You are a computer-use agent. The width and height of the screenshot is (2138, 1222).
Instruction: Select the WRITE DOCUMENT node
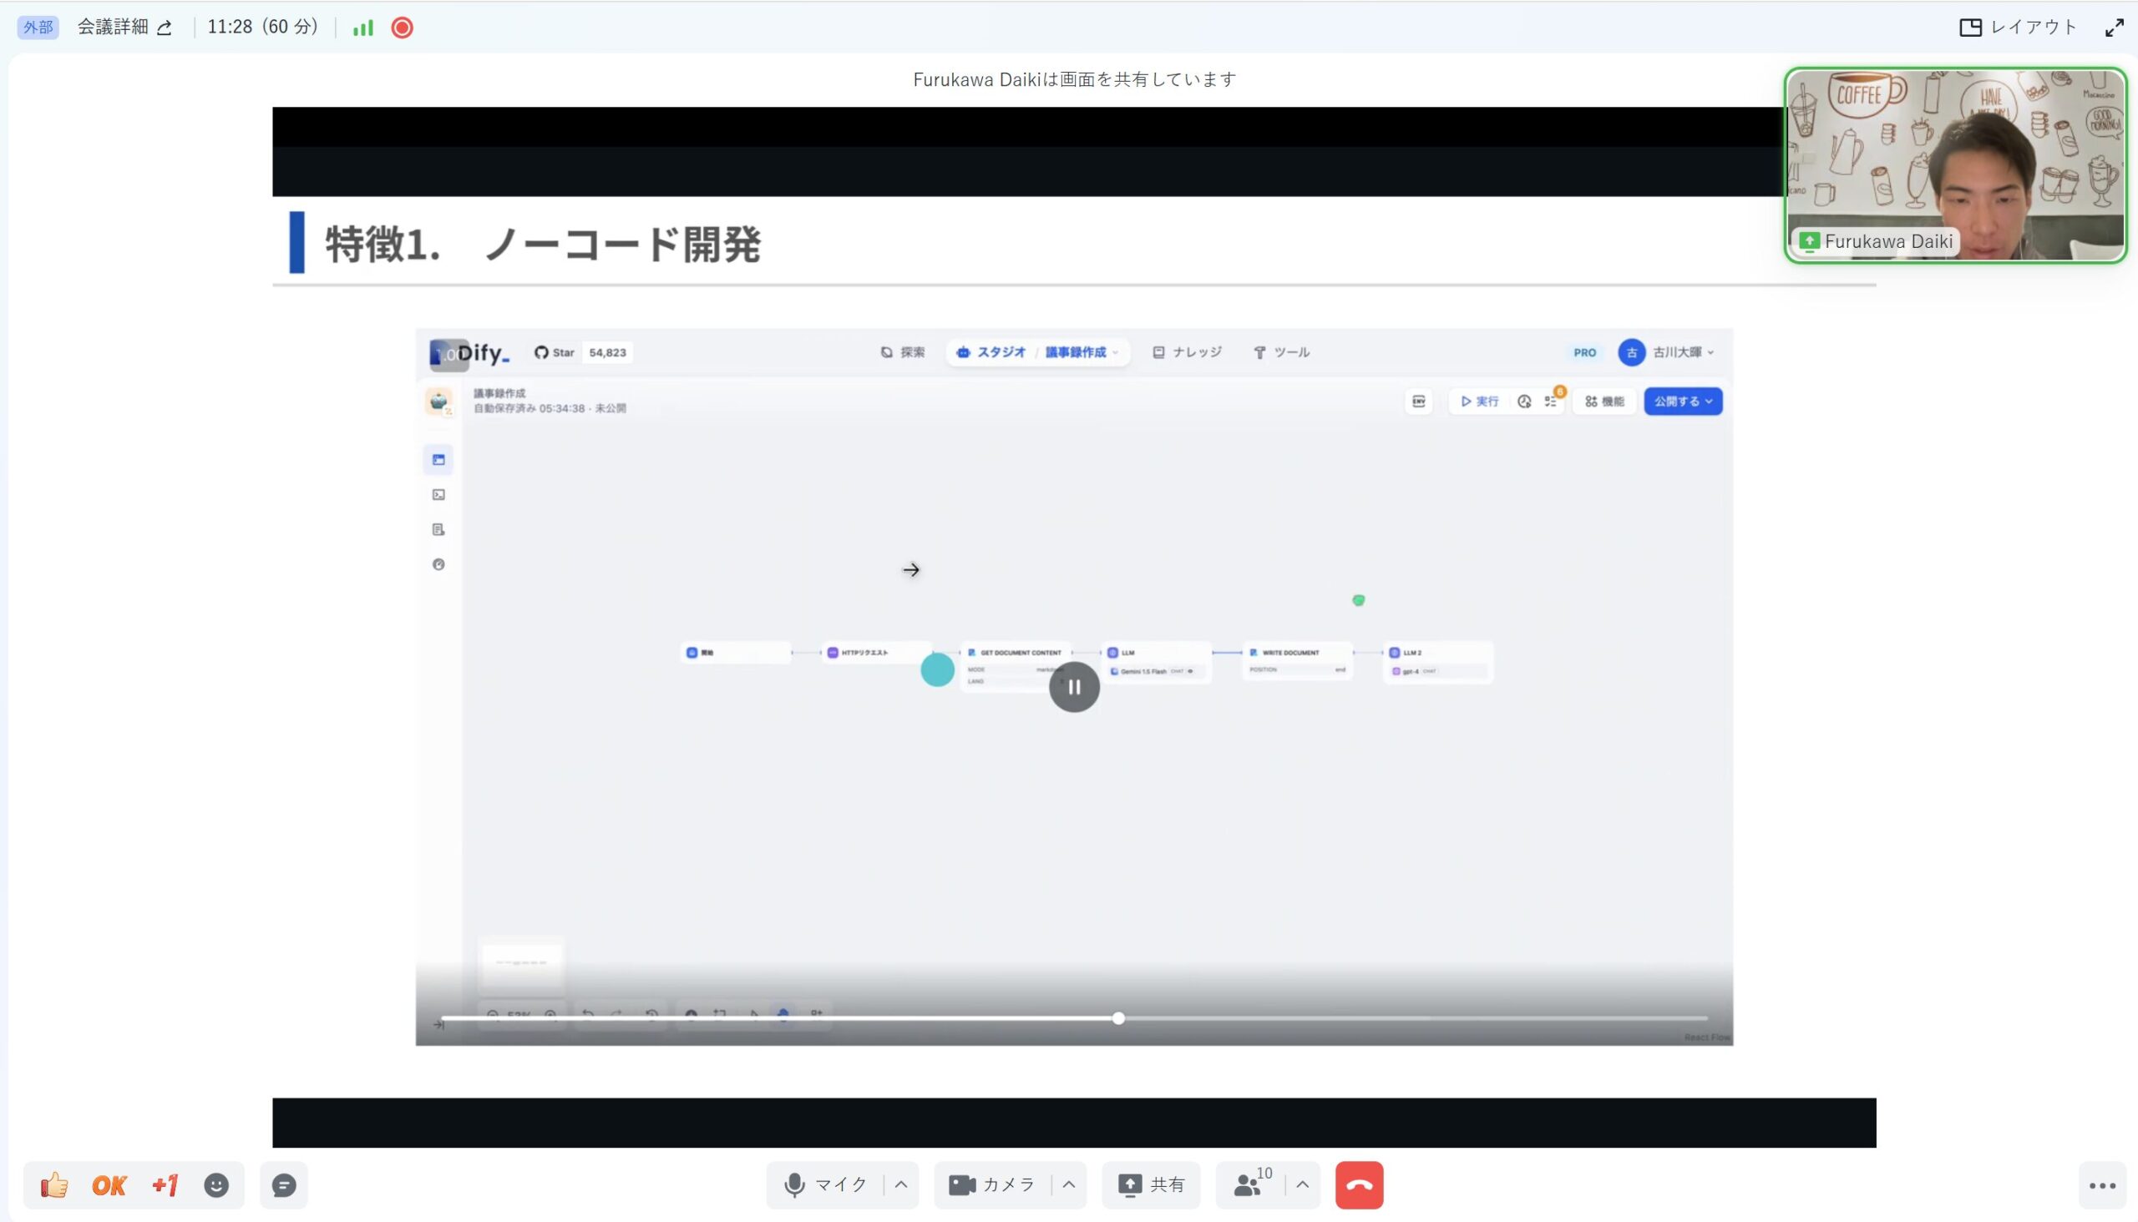coord(1297,661)
